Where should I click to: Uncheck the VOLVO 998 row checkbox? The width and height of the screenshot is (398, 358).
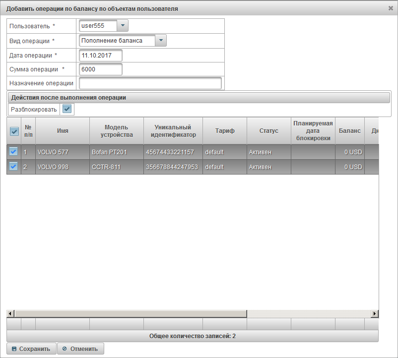click(14, 167)
